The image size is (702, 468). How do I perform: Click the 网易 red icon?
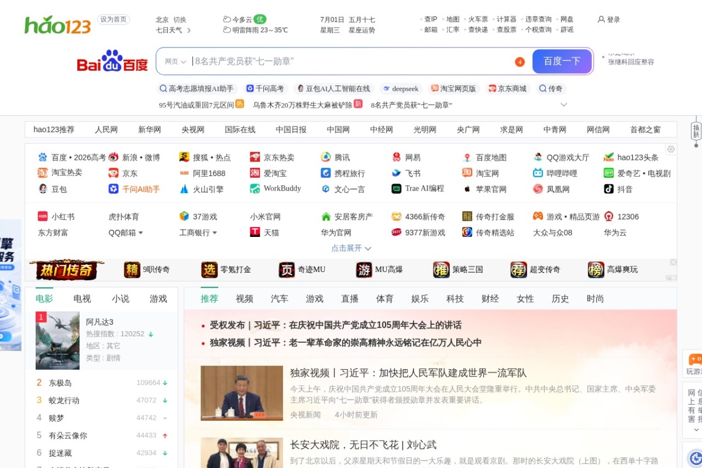pyautogui.click(x=397, y=157)
